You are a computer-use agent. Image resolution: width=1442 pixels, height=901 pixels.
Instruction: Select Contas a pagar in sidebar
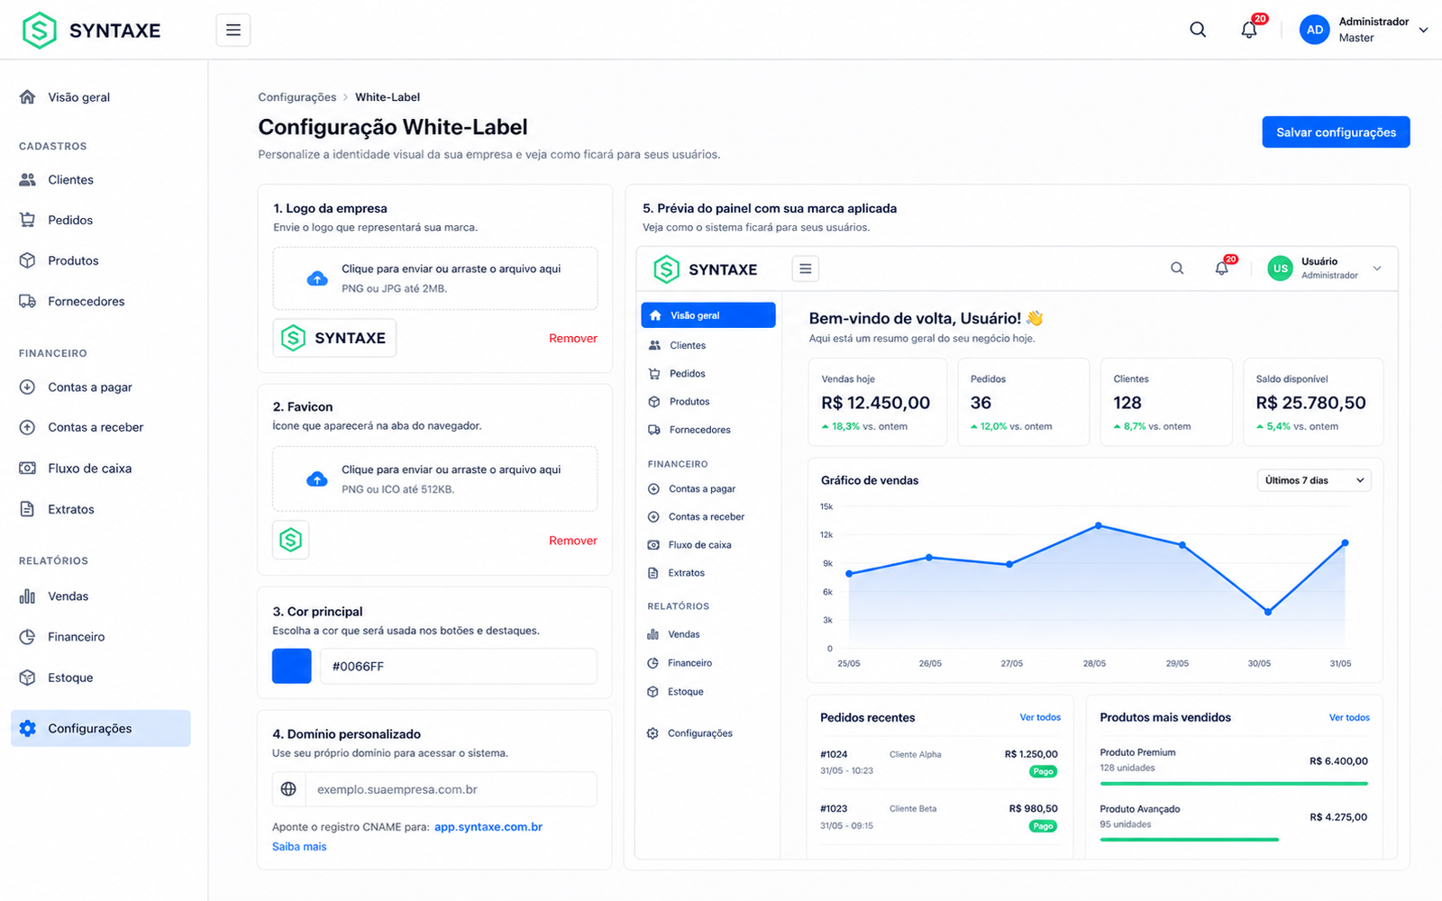click(90, 387)
